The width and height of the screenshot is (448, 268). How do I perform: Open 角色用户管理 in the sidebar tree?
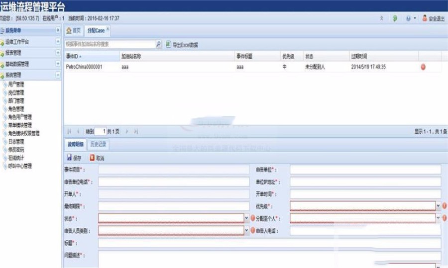(x=20, y=117)
